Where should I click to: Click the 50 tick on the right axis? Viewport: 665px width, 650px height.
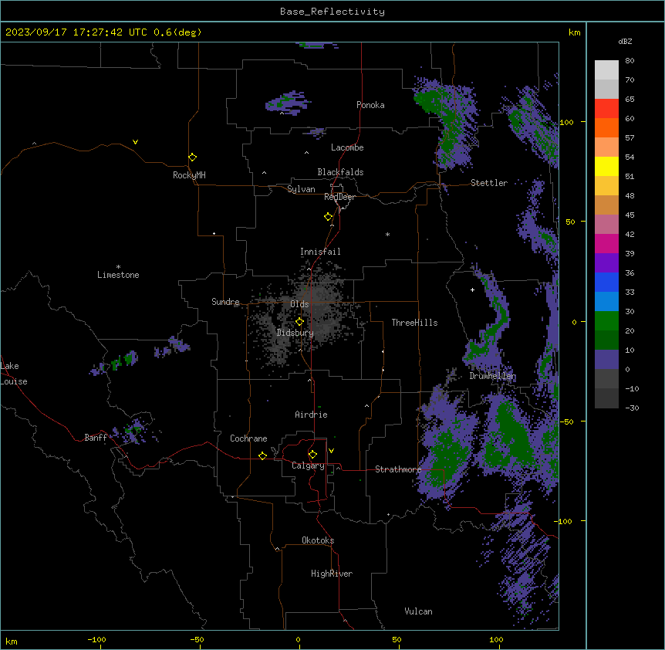pyautogui.click(x=570, y=222)
